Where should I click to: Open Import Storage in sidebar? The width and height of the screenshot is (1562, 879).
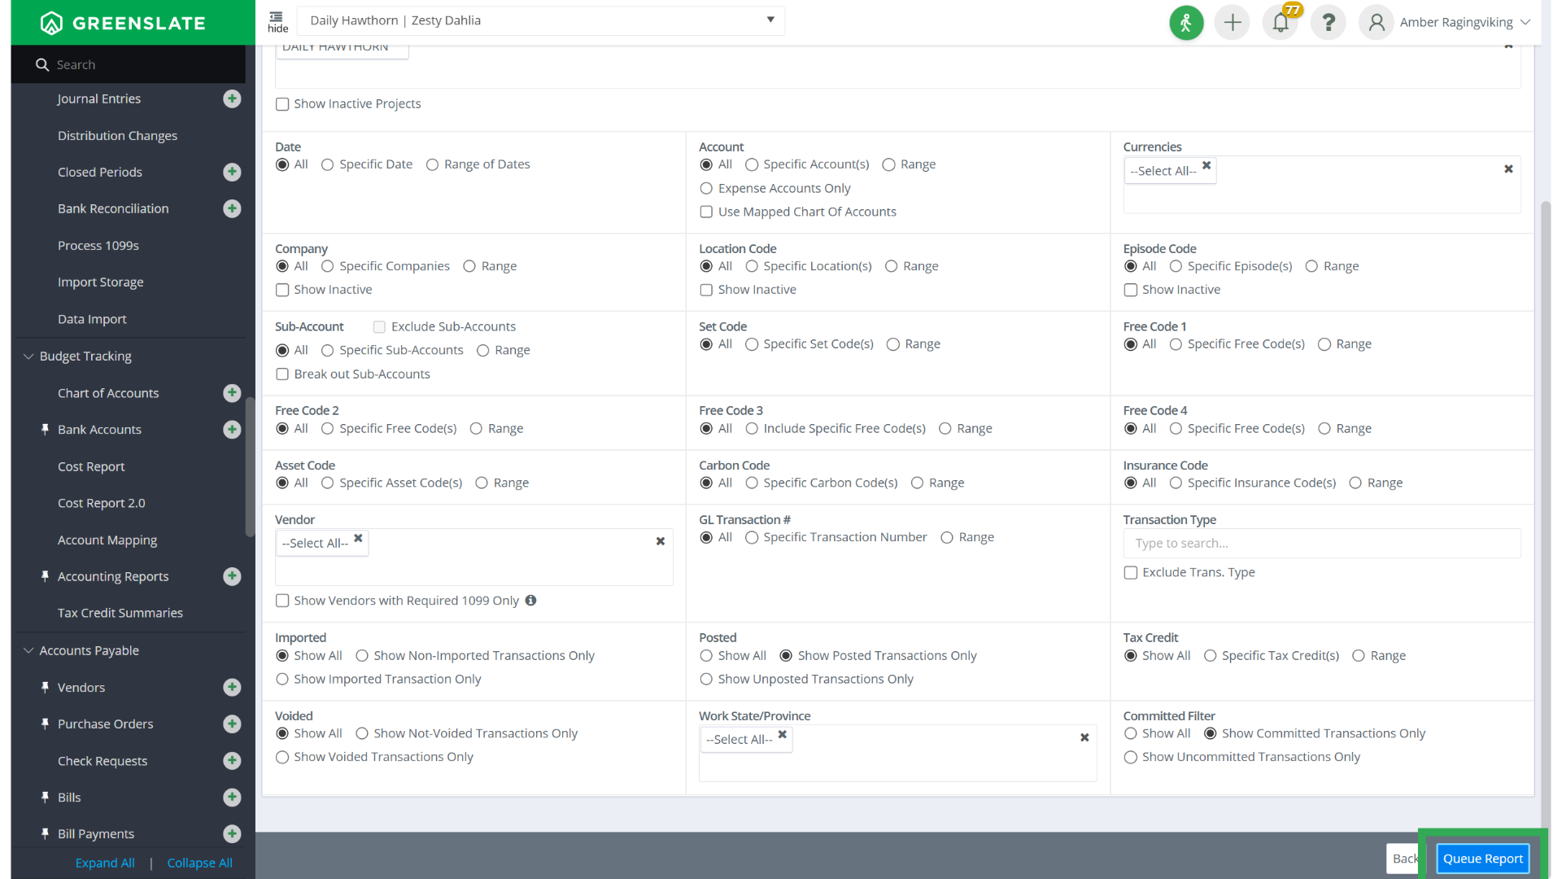(x=101, y=282)
